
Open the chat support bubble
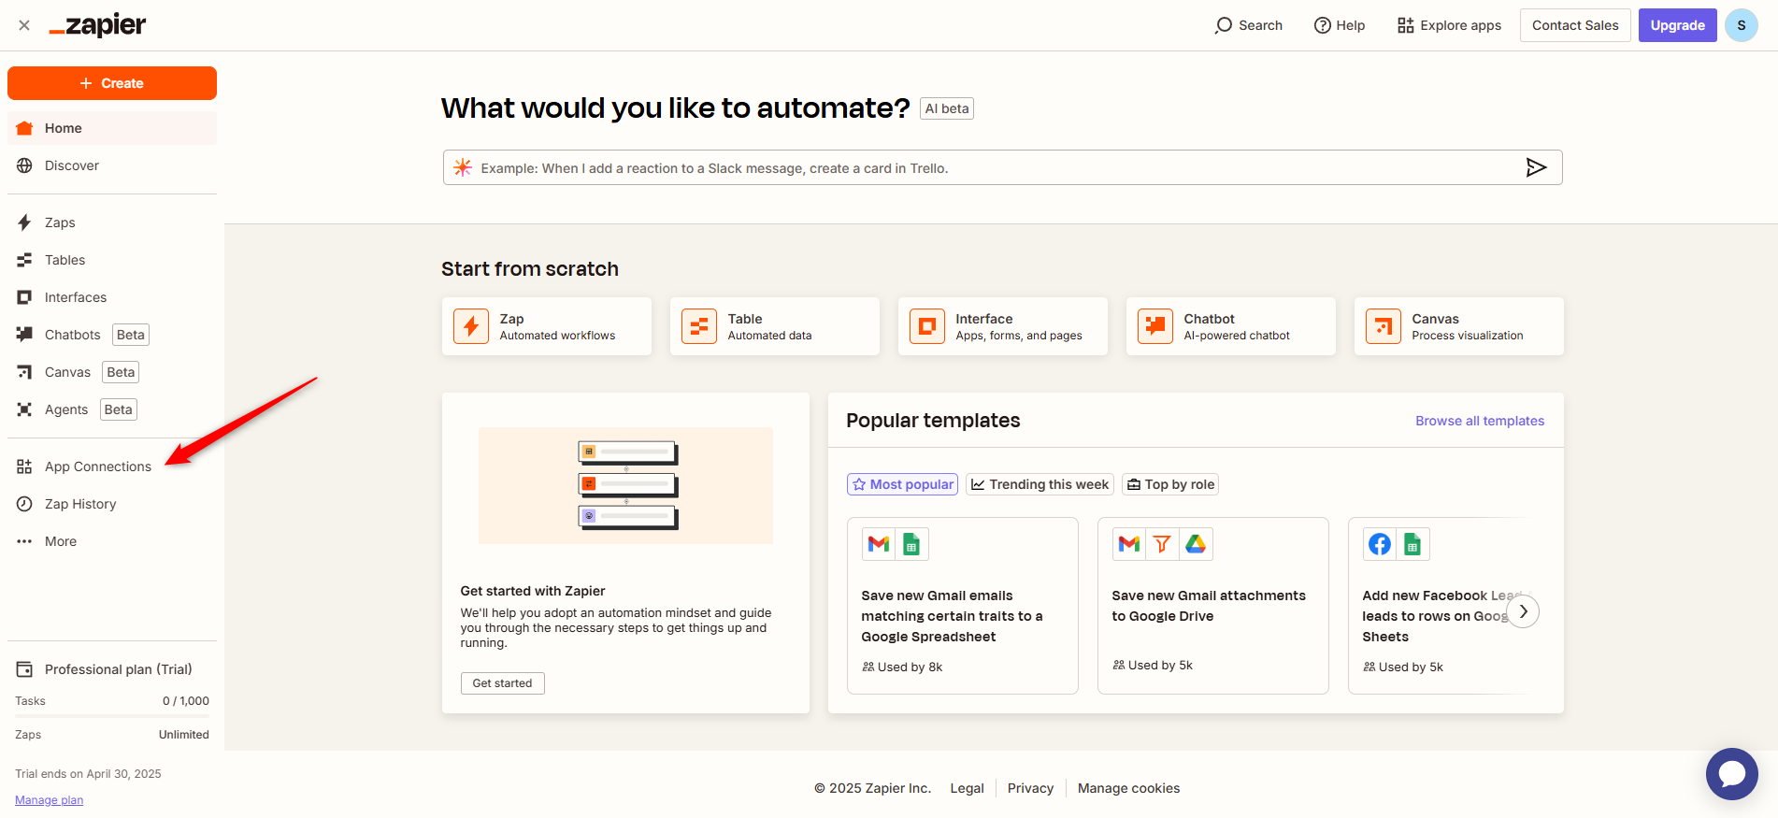pyautogui.click(x=1731, y=773)
